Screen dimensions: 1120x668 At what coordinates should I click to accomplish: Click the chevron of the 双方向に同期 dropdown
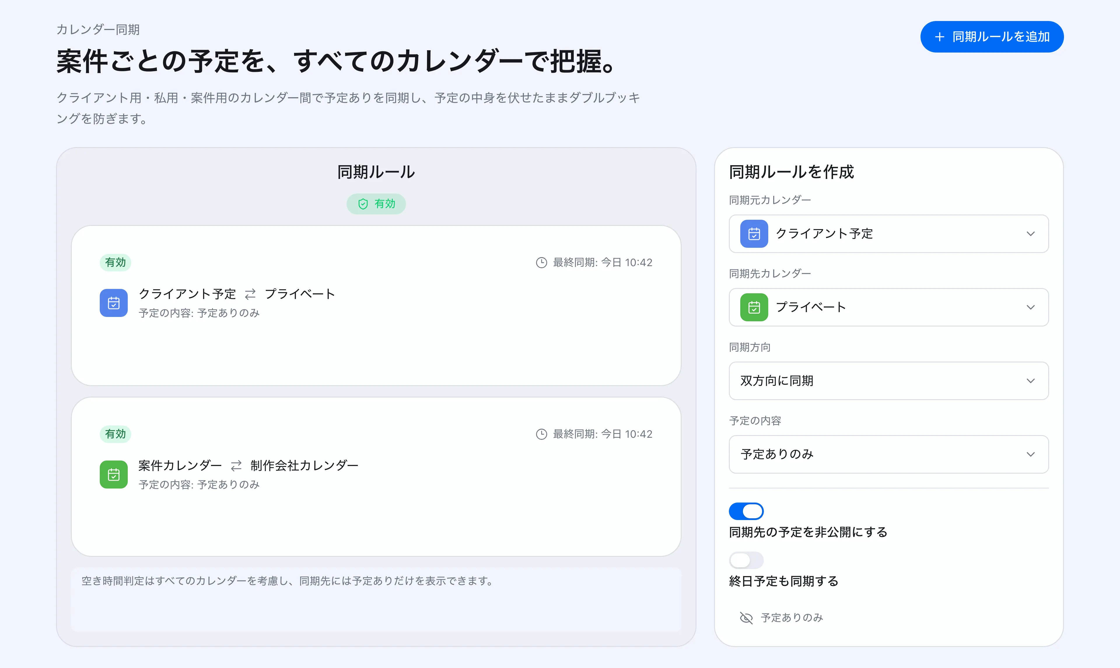(1030, 381)
